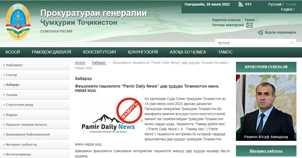Click the login icon beside Барои кормандон
Image resolution: width=302 pixels, height=158 pixels.
[260, 32]
